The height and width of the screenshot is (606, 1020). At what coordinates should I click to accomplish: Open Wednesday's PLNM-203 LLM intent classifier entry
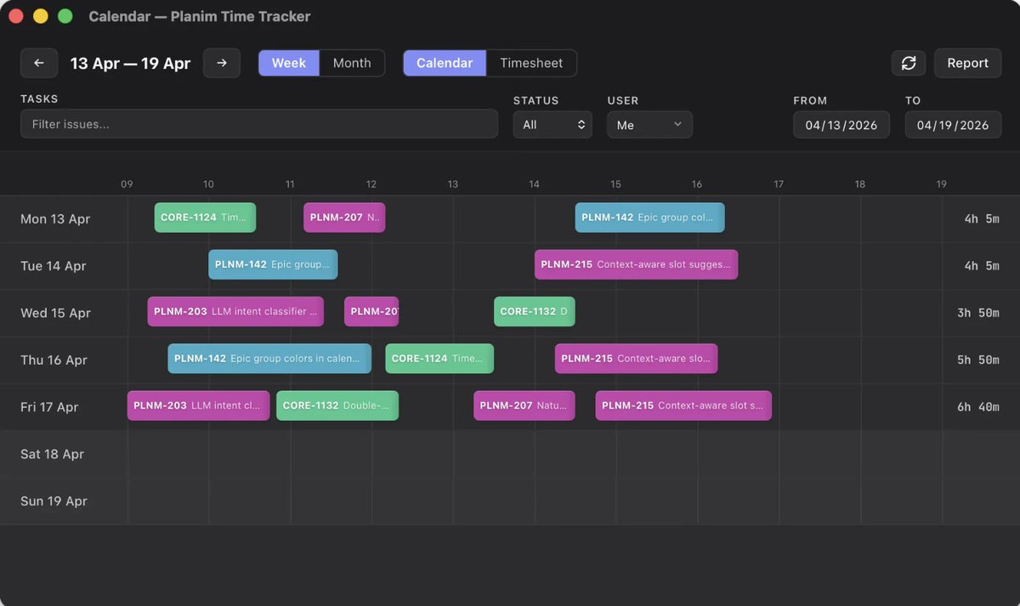[235, 312]
